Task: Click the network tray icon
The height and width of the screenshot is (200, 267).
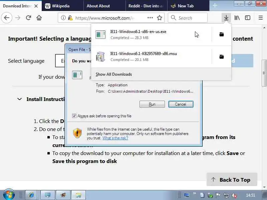Action: [x=226, y=195]
